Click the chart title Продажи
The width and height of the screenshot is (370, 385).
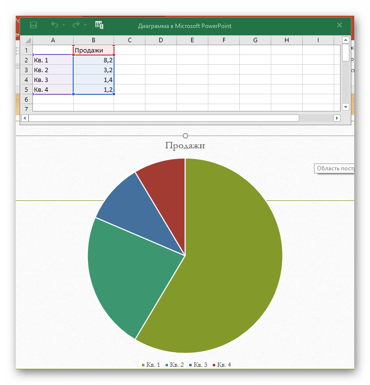tap(185, 145)
